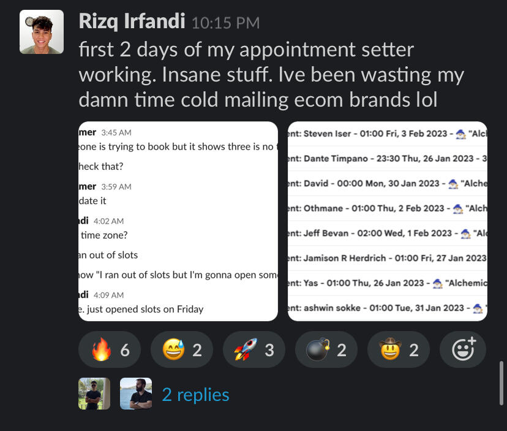Toggle the cowboy hat emoji reaction

(399, 350)
